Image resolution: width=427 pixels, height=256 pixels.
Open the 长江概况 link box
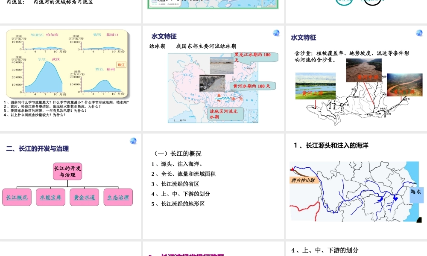tap(17, 197)
